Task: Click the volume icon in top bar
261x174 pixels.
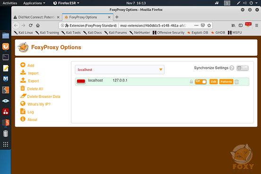Action: pyautogui.click(x=245, y=3)
